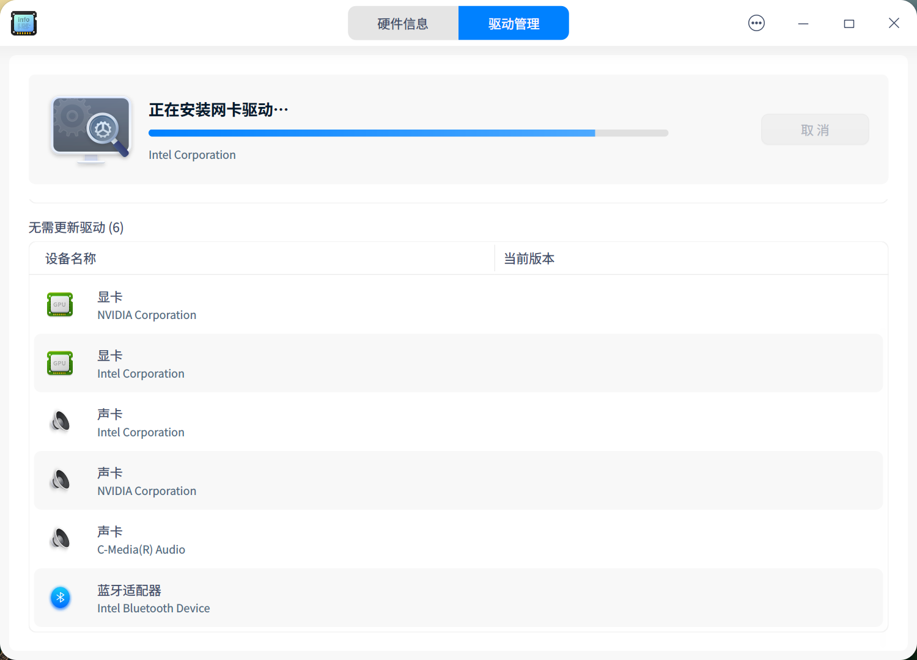Click the application logo in the titlebar
917x660 pixels.
pos(23,23)
